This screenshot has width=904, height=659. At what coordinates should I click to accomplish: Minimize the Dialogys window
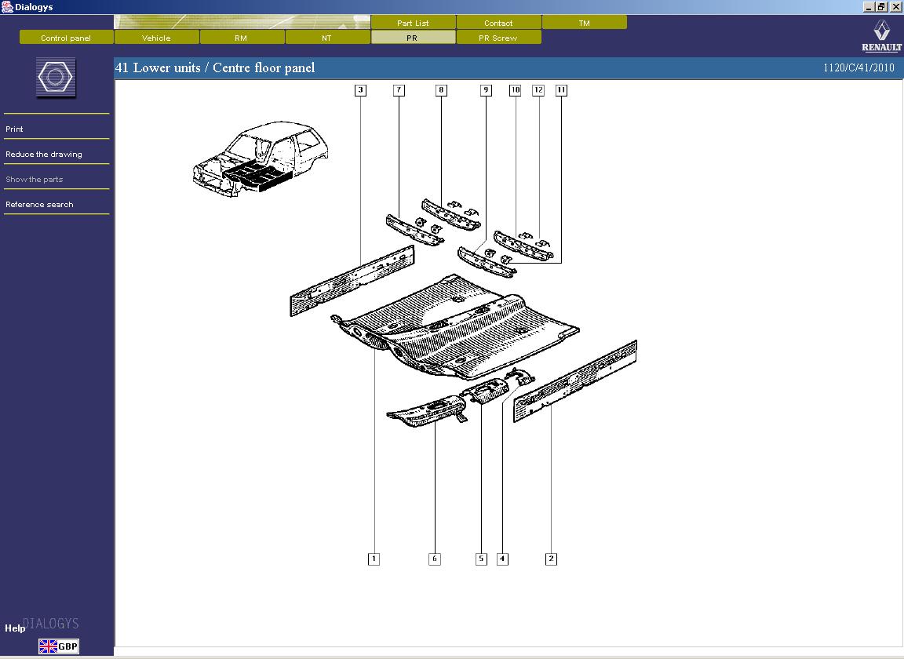869,7
